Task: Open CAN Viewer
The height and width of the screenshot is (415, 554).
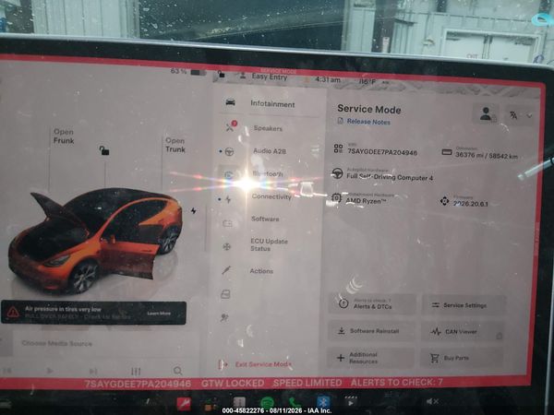Action: coord(463,332)
